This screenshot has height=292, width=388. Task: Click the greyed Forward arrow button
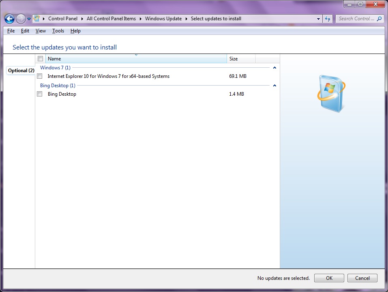tap(21, 19)
